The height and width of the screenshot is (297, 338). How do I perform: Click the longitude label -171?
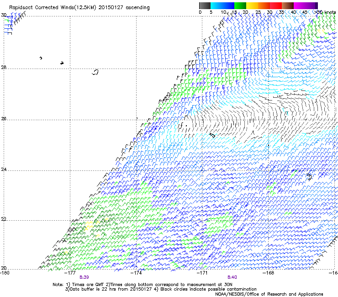click(202, 273)
